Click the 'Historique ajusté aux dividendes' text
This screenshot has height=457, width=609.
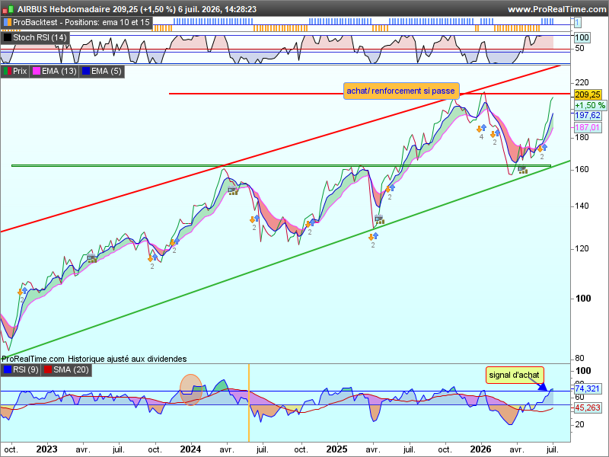click(x=127, y=359)
